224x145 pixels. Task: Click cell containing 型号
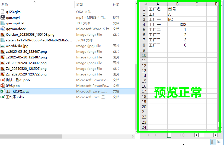pyautogui.click(x=177, y=9)
